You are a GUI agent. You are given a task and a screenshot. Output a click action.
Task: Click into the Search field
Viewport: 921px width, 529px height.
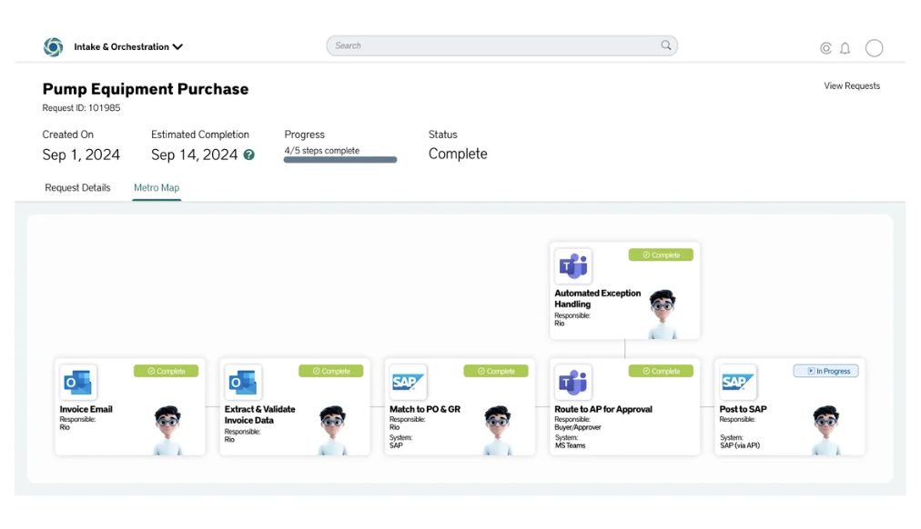491,45
